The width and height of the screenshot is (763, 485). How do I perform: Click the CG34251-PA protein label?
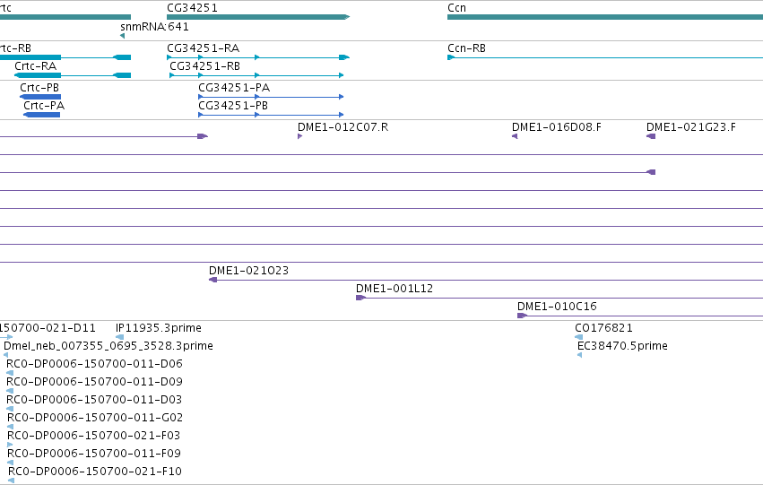click(x=234, y=88)
